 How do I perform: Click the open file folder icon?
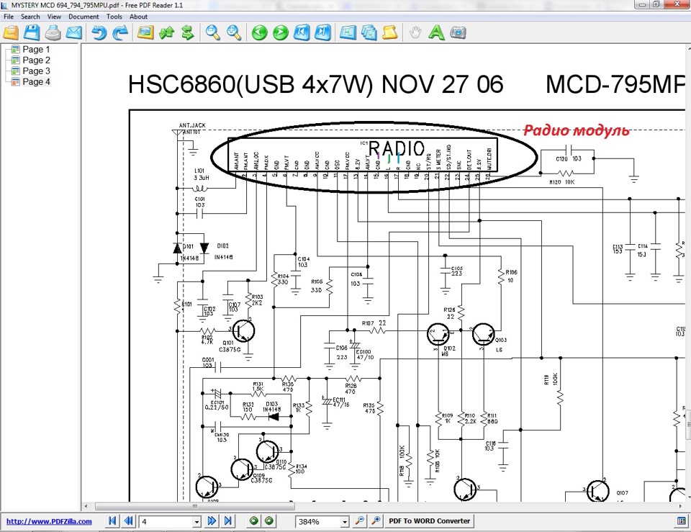click(11, 32)
